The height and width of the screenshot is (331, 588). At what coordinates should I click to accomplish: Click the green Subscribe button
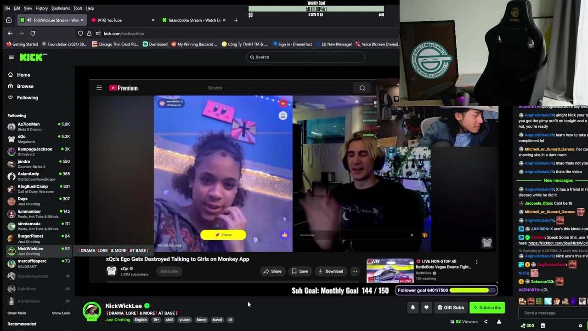[487, 308]
